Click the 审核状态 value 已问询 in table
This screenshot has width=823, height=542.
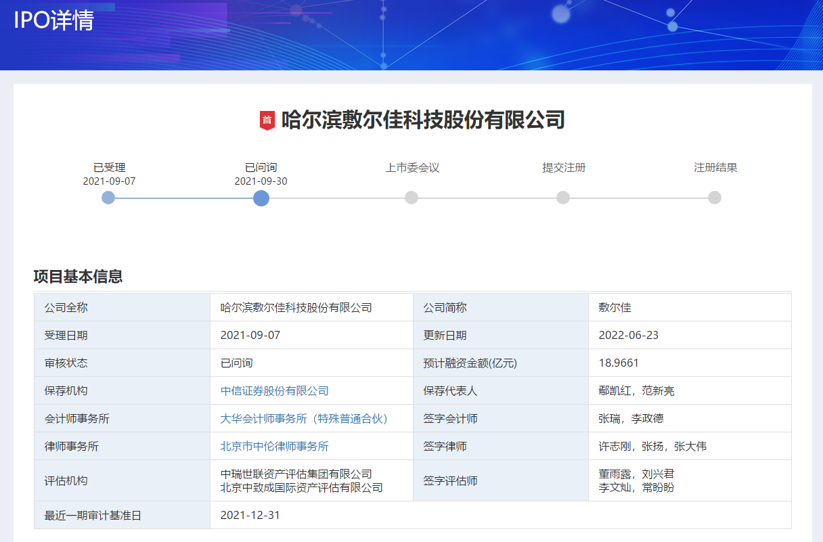[237, 363]
